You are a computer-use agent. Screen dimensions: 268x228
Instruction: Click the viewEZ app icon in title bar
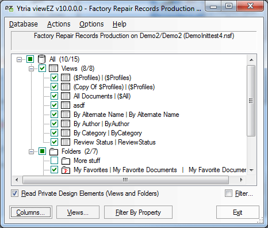click(9, 9)
